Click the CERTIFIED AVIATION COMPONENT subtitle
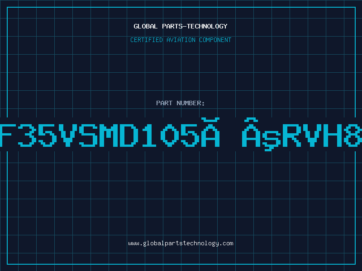The height and width of the screenshot is (271, 362). [x=181, y=40]
